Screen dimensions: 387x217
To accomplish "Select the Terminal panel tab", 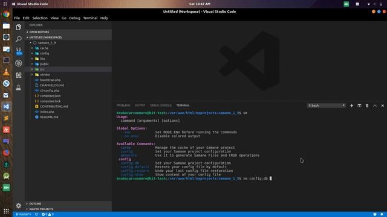I will pyautogui.click(x=183, y=105).
